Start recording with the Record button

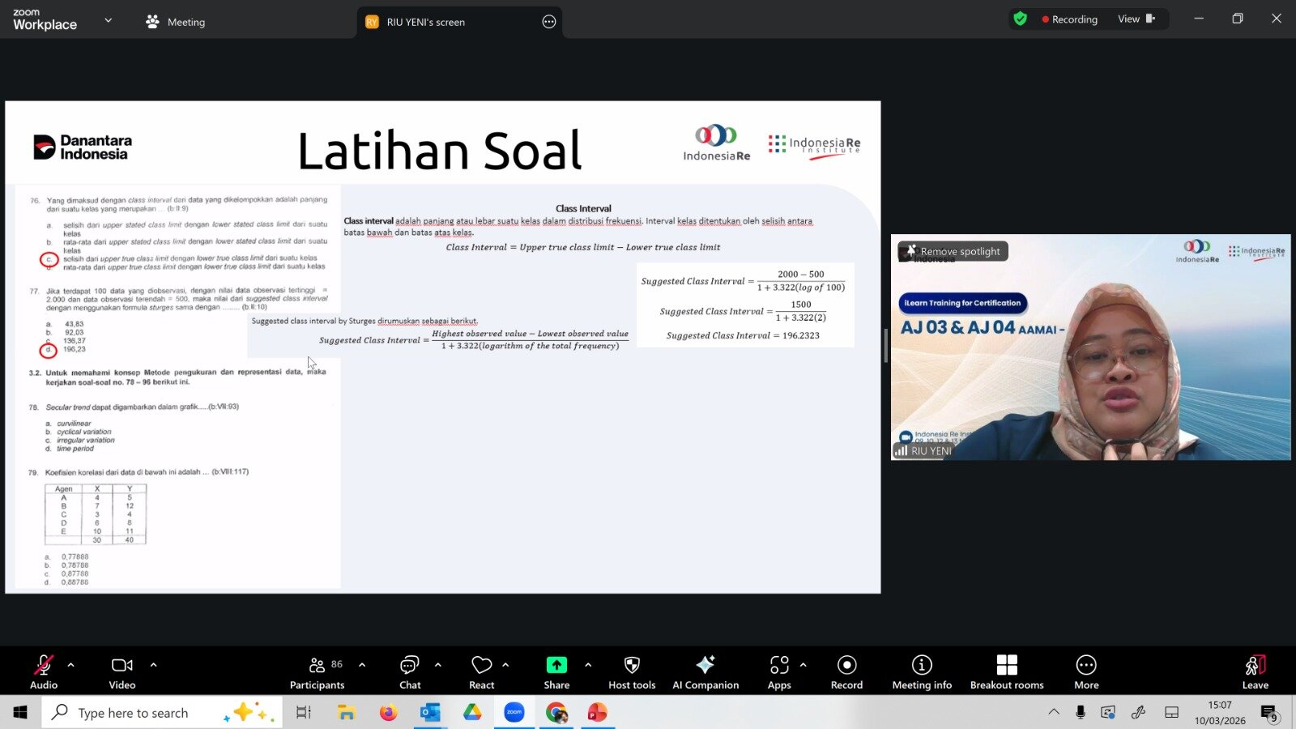(x=846, y=671)
